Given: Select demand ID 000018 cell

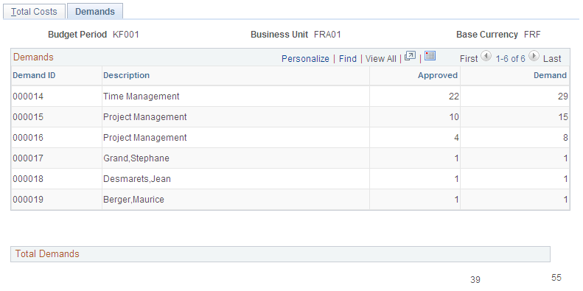Looking at the screenshot, I should pos(28,179).
